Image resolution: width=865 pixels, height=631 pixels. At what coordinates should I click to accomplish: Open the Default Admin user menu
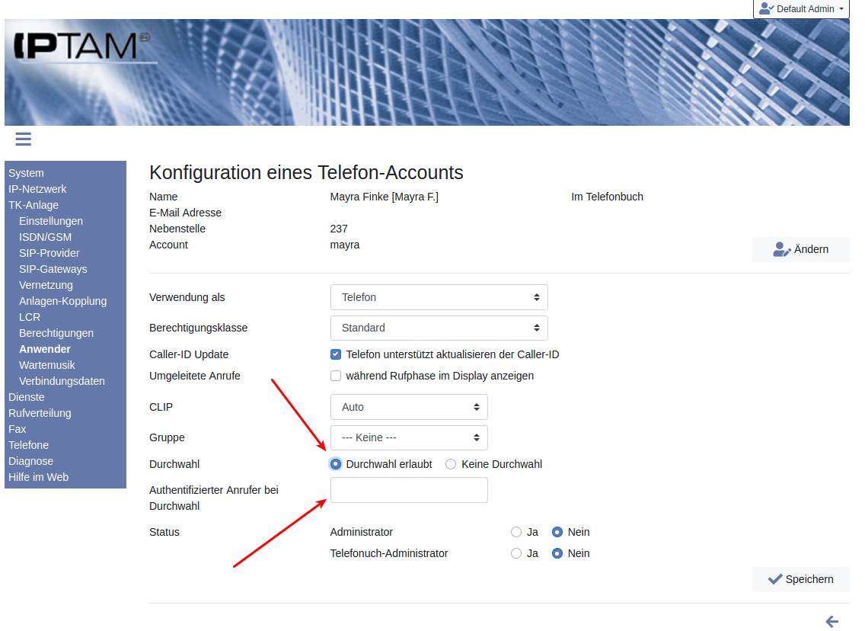pos(801,9)
